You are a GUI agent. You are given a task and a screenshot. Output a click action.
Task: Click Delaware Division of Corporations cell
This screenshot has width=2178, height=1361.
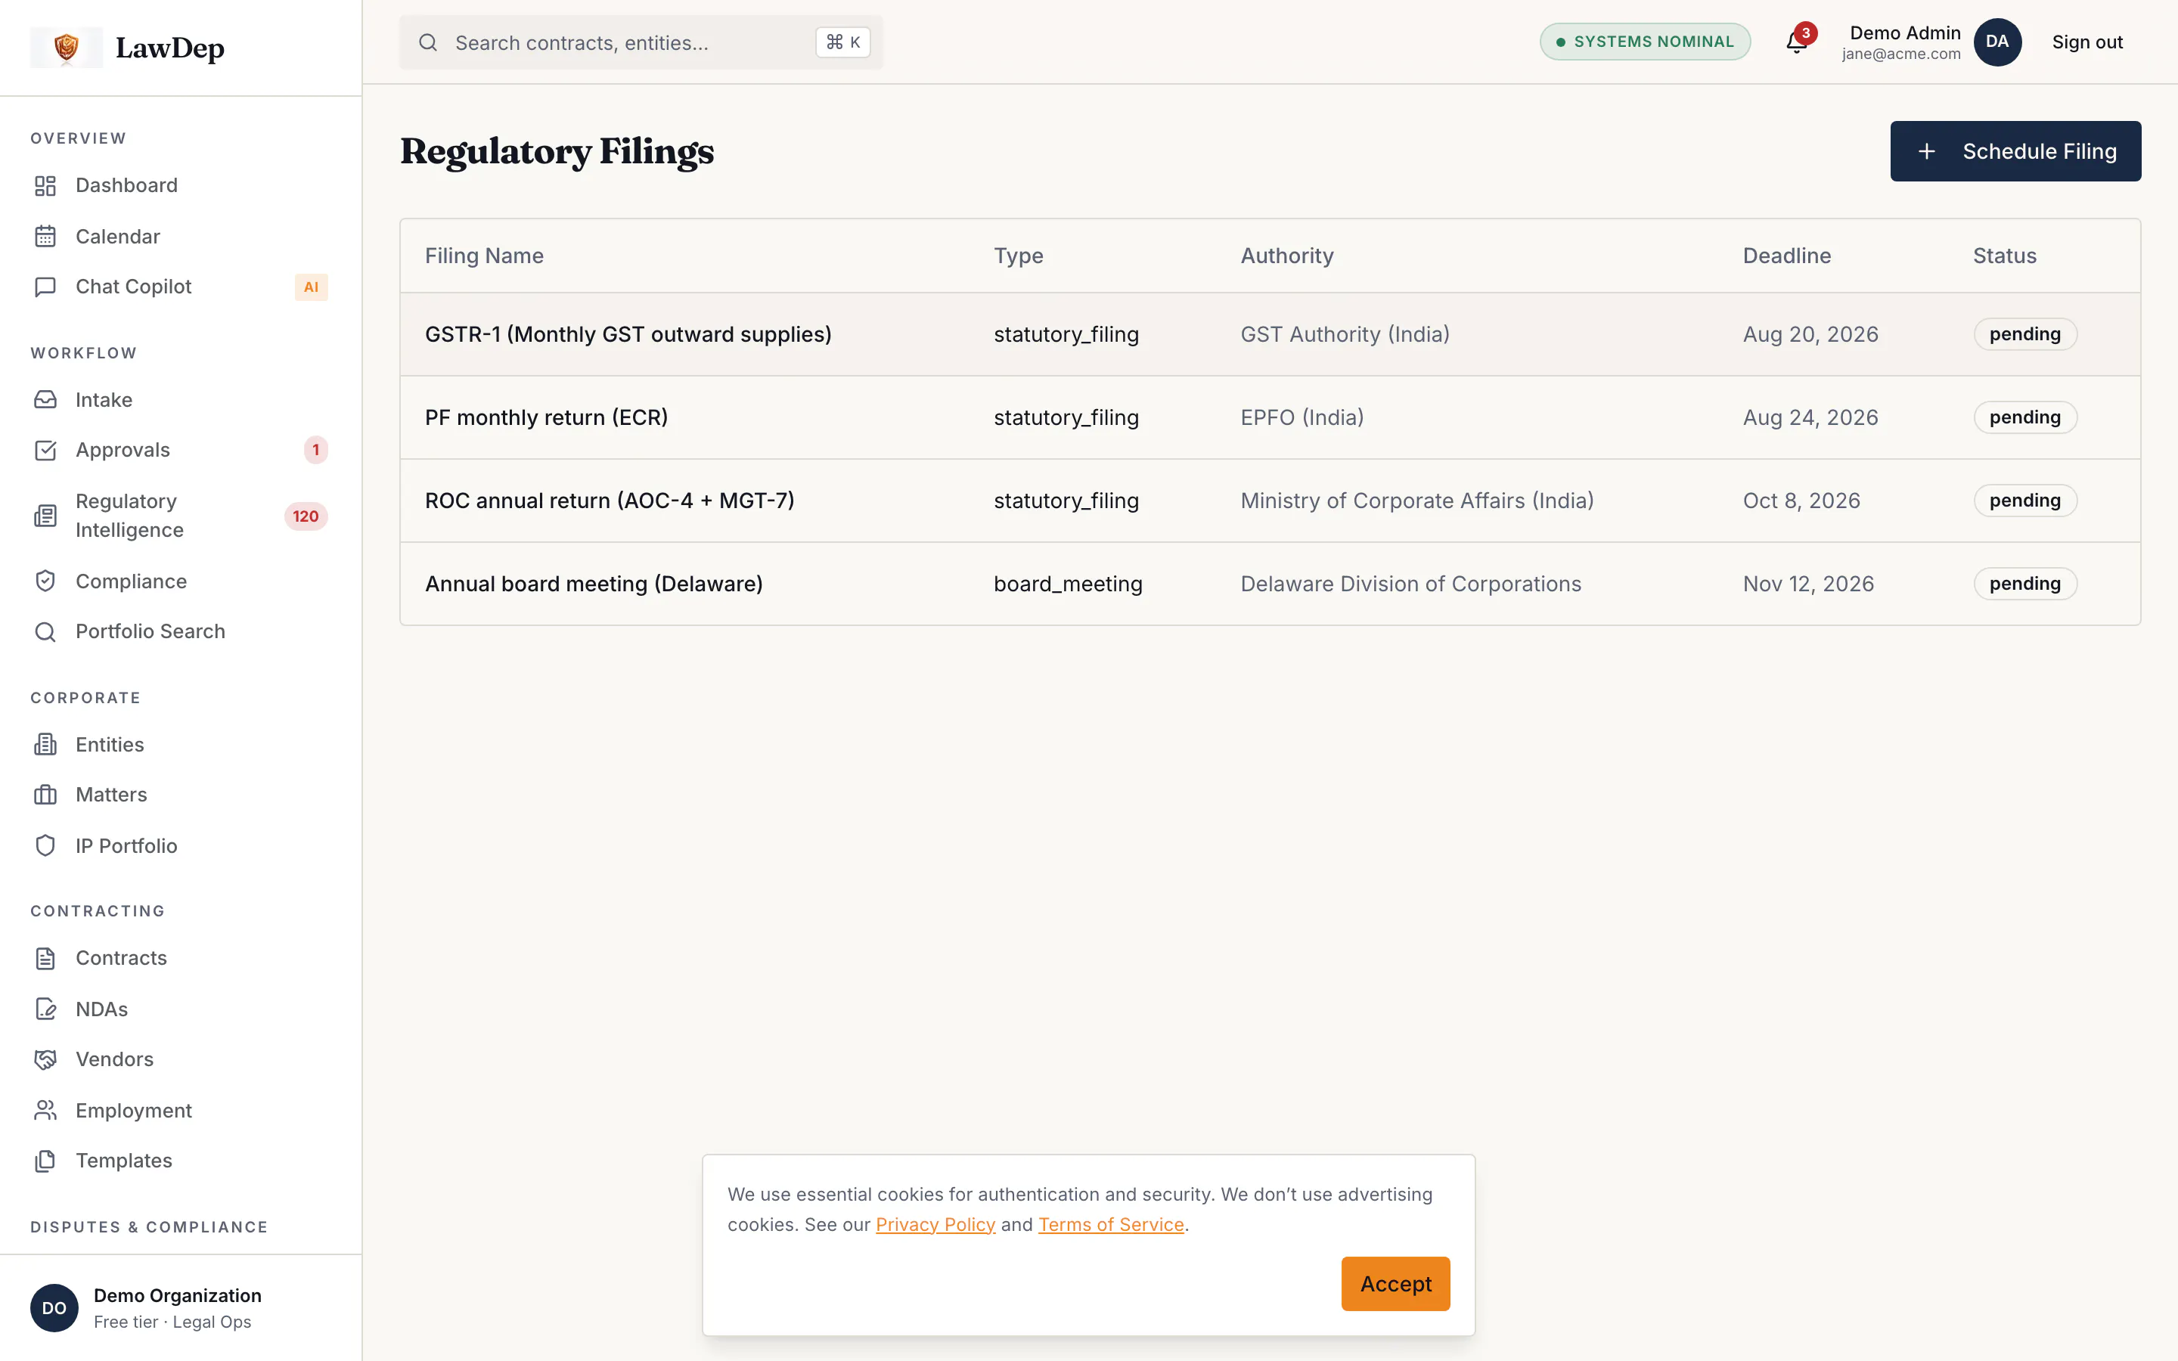pos(1410,584)
